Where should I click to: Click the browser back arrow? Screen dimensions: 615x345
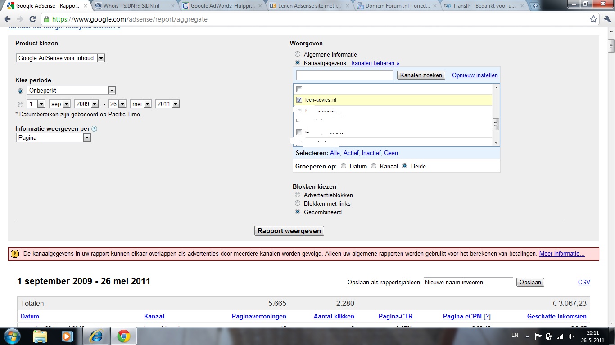point(8,19)
